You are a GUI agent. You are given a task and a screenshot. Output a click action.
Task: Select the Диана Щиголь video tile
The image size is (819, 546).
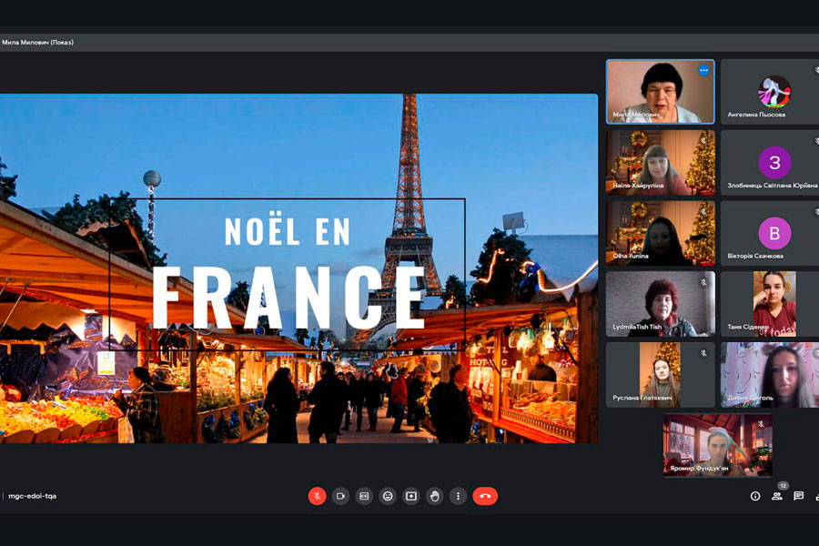(x=770, y=375)
